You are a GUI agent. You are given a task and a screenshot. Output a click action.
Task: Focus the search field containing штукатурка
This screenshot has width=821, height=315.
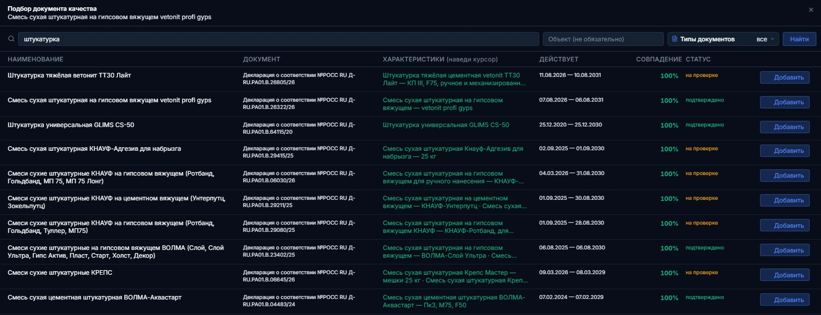click(278, 39)
